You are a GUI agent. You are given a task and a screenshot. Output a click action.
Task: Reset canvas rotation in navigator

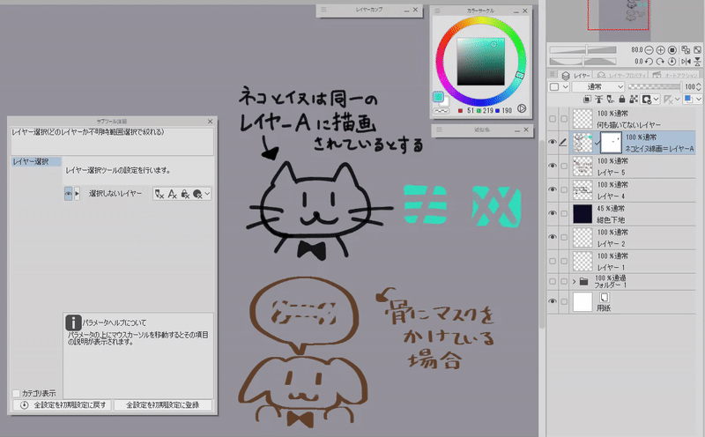pyautogui.click(x=672, y=61)
